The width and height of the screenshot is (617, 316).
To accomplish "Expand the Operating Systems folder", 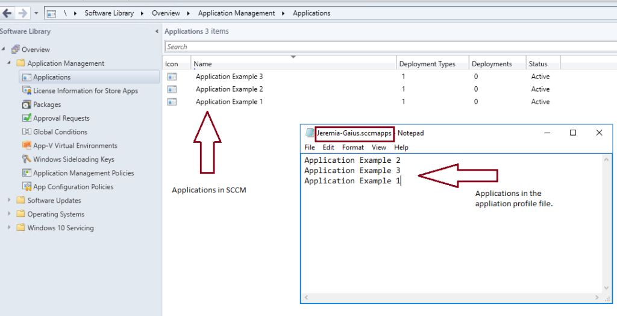I will click(9, 214).
